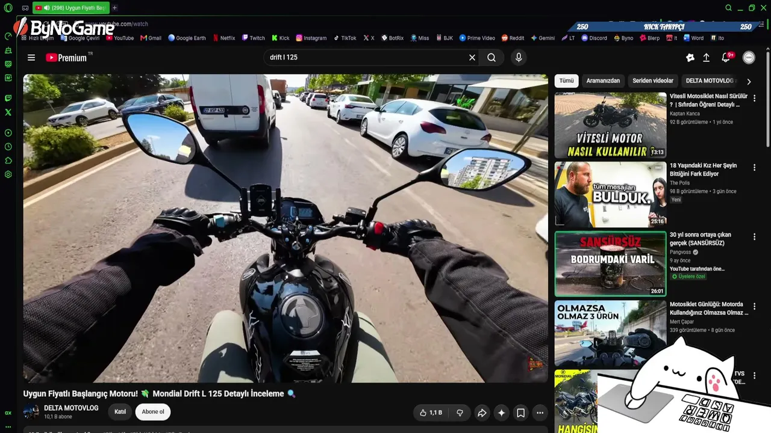Select the DELTA MOTOVLOG filter chip
This screenshot has width=771, height=433.
click(710, 81)
